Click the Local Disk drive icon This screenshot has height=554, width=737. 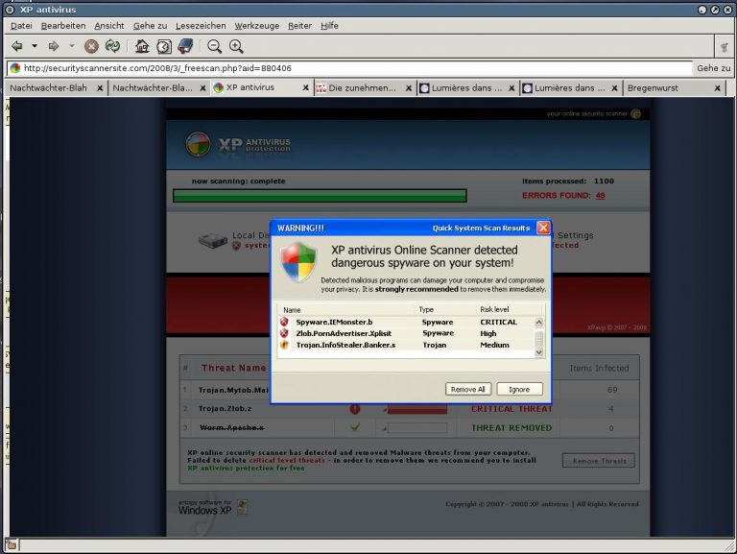[213, 240]
